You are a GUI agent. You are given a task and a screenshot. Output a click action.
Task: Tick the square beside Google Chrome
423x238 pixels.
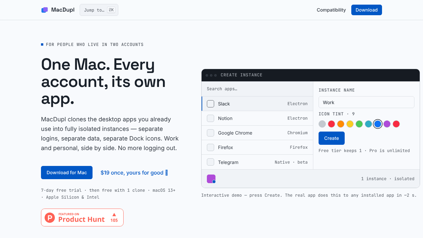211,133
